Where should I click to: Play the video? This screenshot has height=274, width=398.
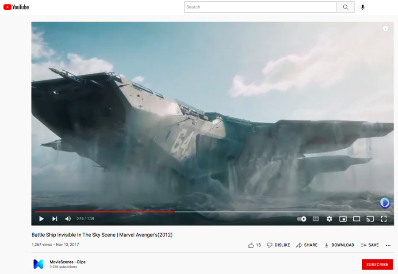point(42,219)
